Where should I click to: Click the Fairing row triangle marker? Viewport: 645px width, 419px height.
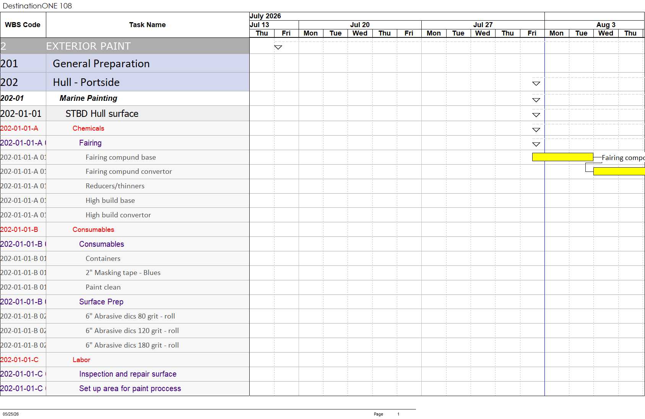point(536,144)
